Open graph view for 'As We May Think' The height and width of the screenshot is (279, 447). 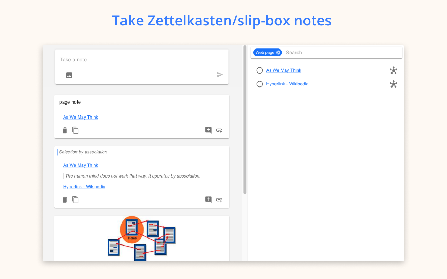(394, 70)
